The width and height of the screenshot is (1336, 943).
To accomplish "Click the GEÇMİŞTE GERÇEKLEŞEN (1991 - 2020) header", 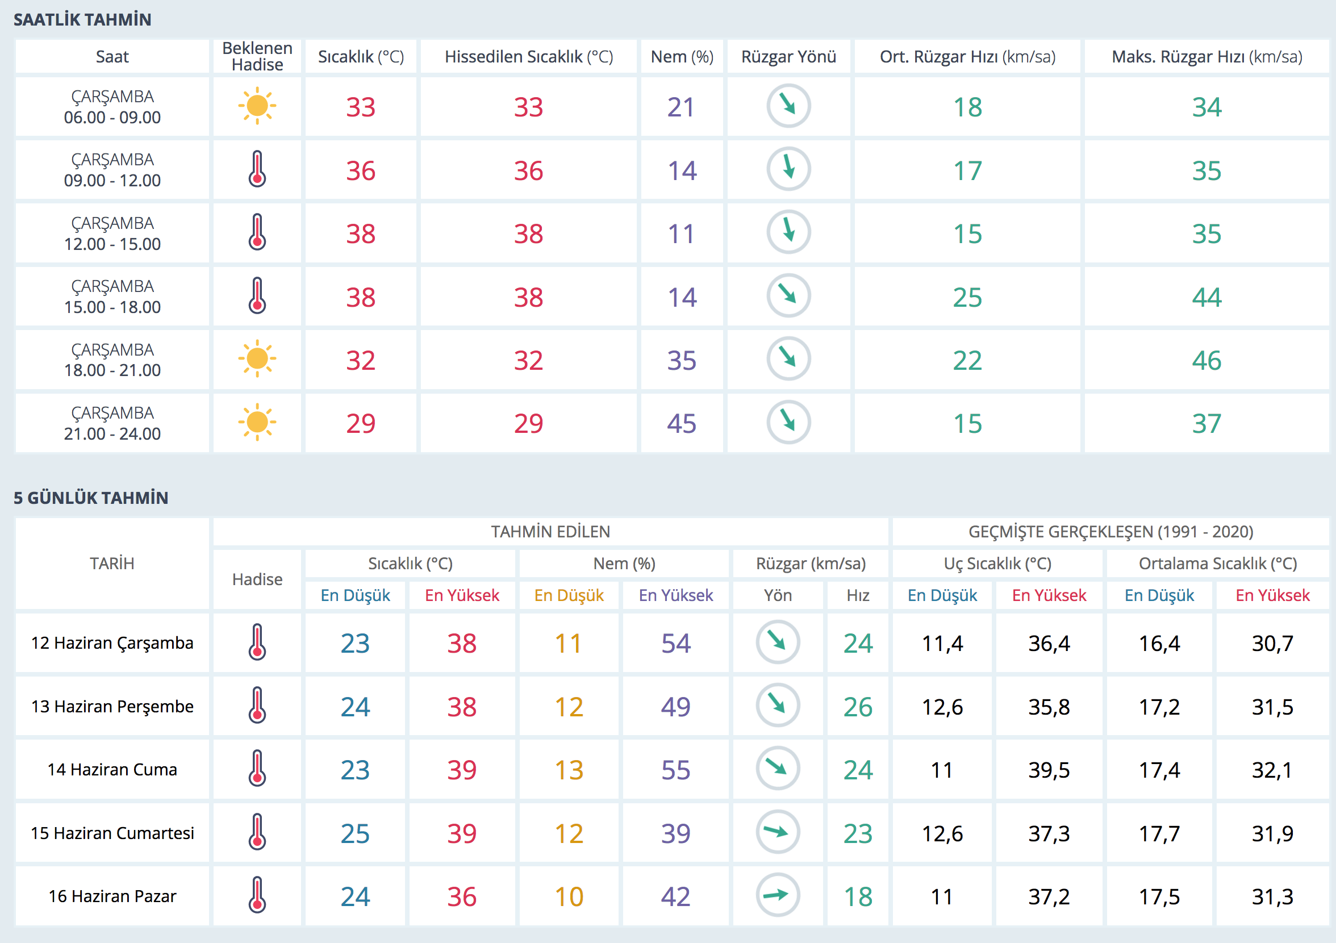I will 1110,532.
